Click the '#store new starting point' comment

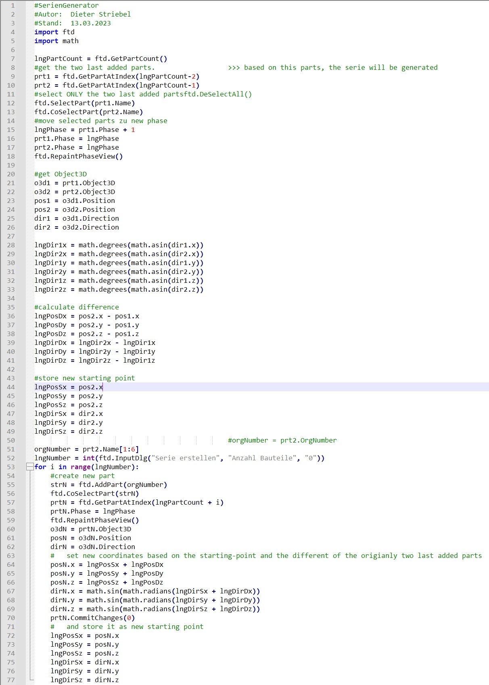pos(85,378)
